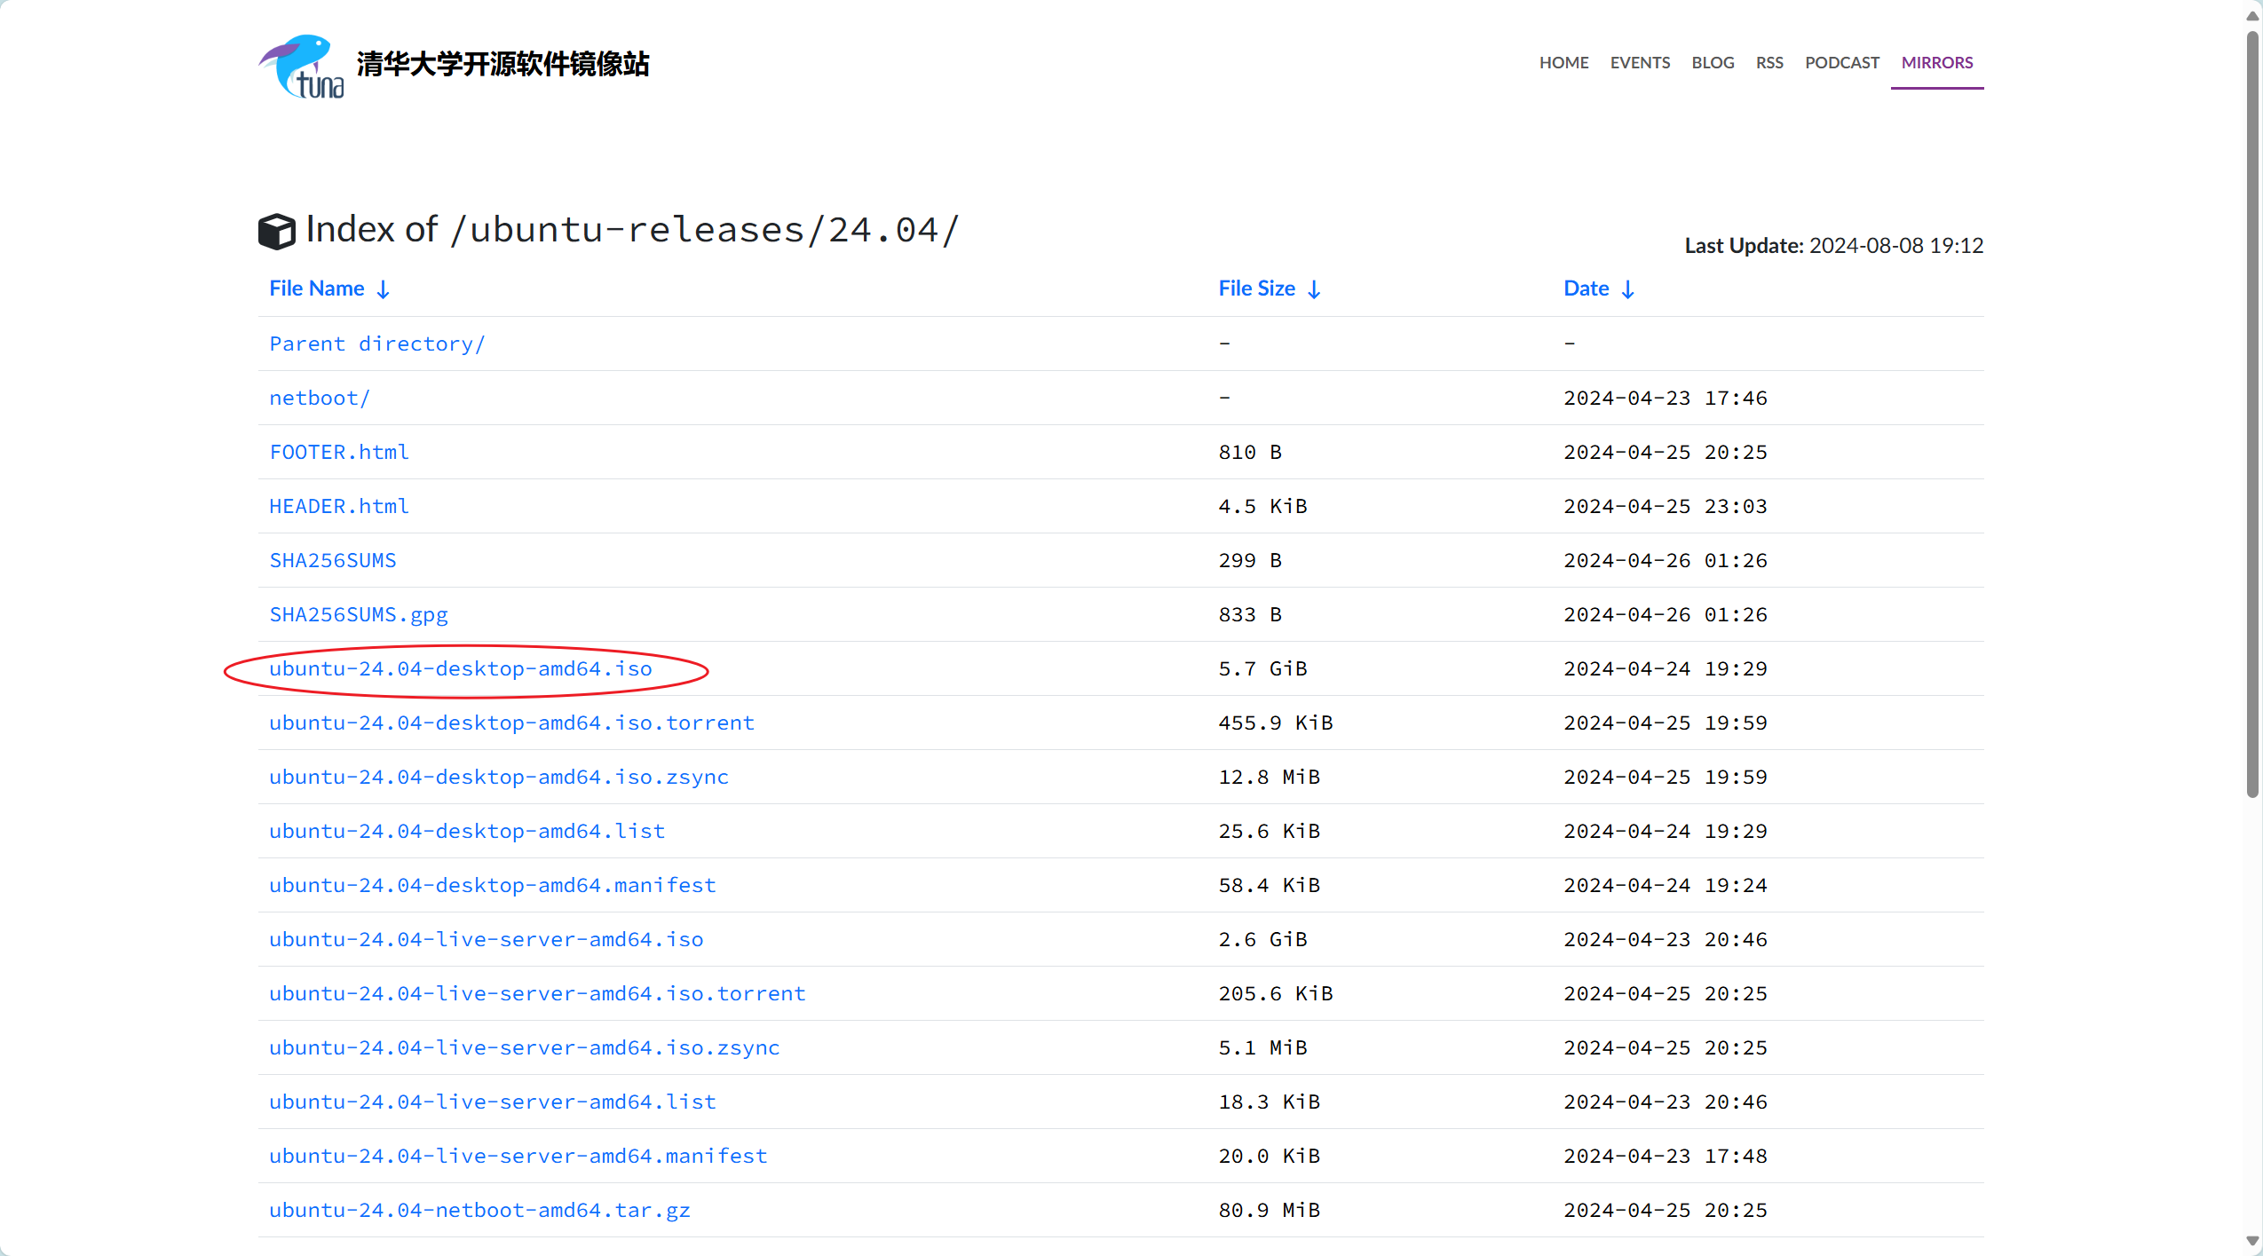Open HEADER.html

[339, 506]
